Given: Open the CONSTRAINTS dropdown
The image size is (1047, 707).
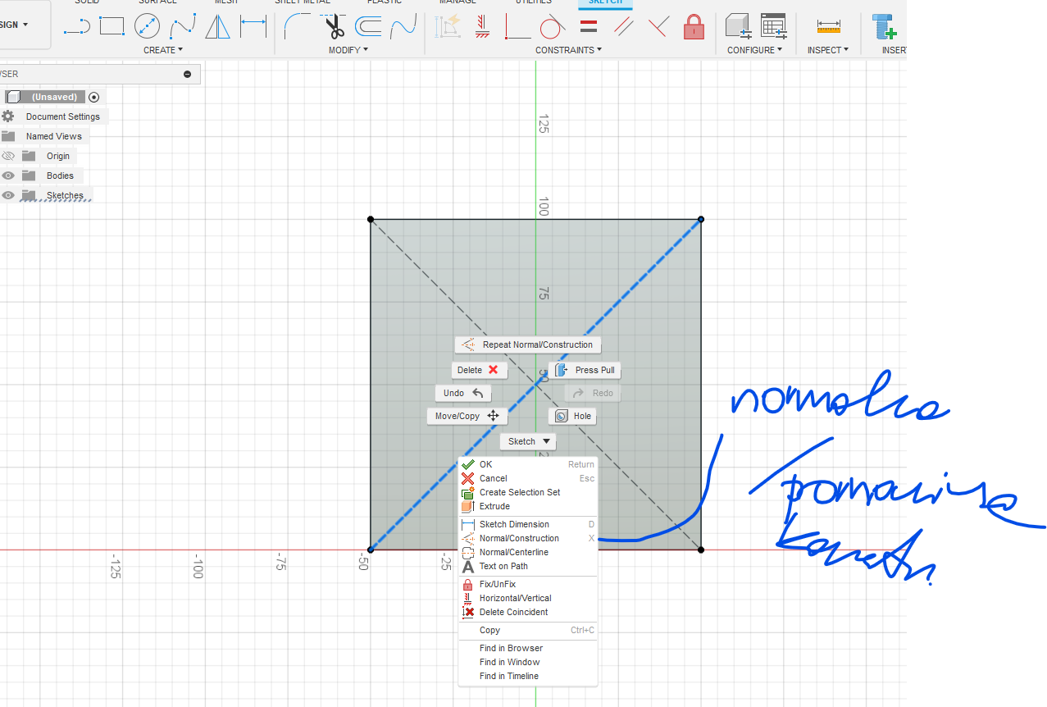Looking at the screenshot, I should point(568,50).
